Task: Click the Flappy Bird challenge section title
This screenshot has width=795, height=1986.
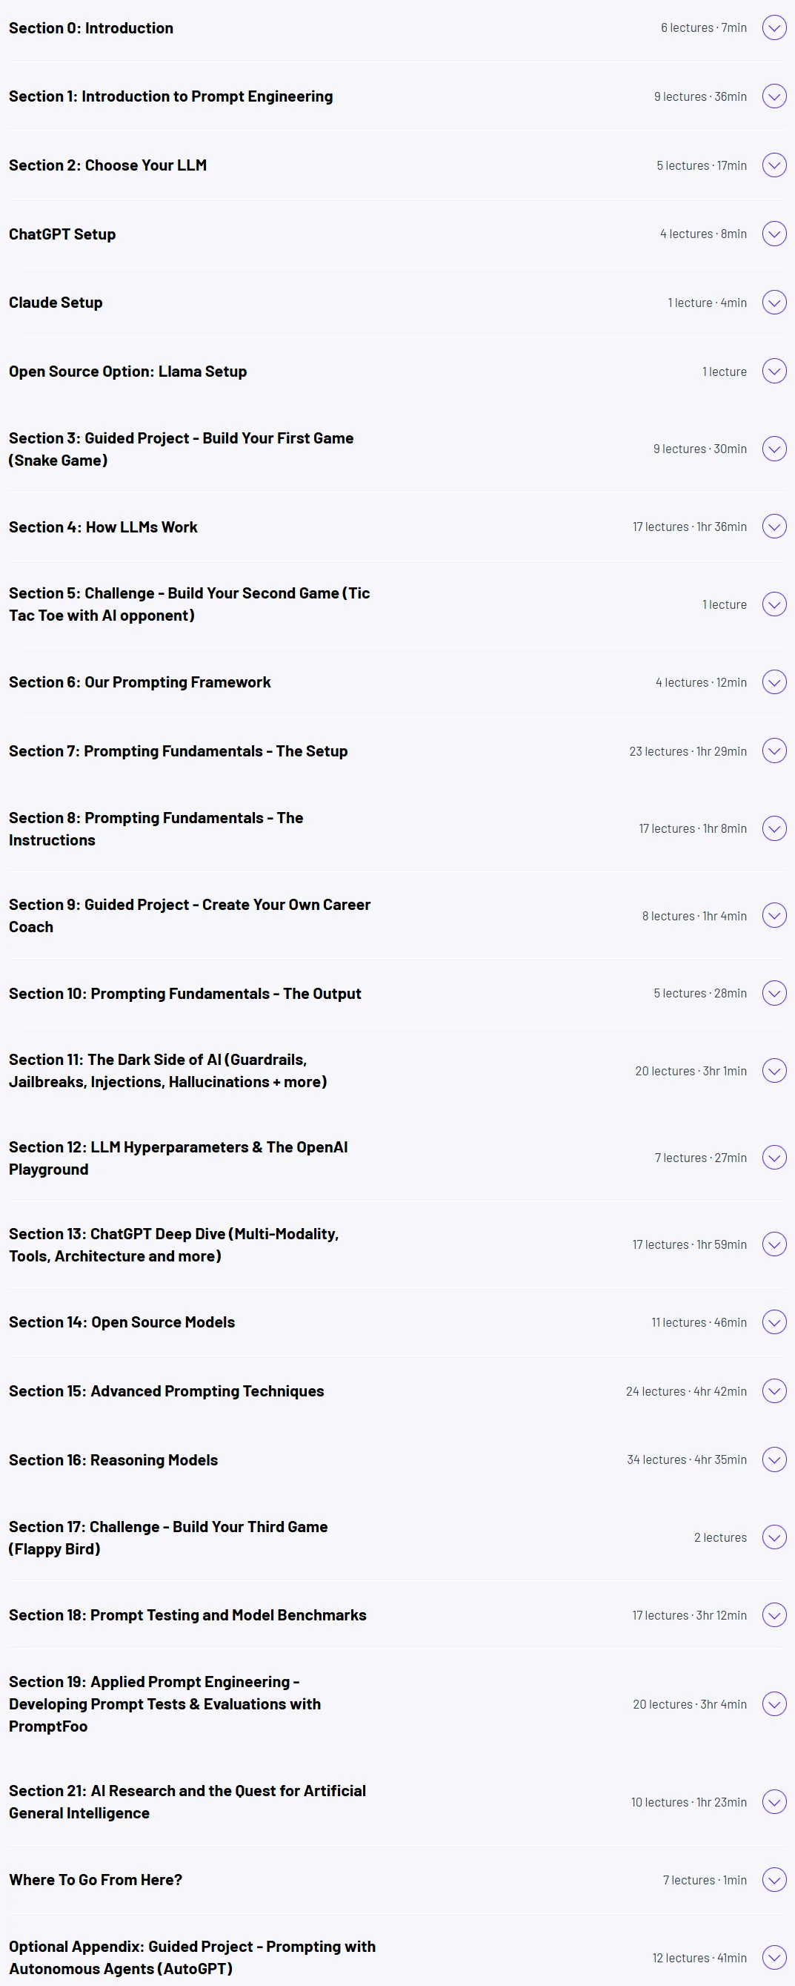Action: (x=168, y=1537)
